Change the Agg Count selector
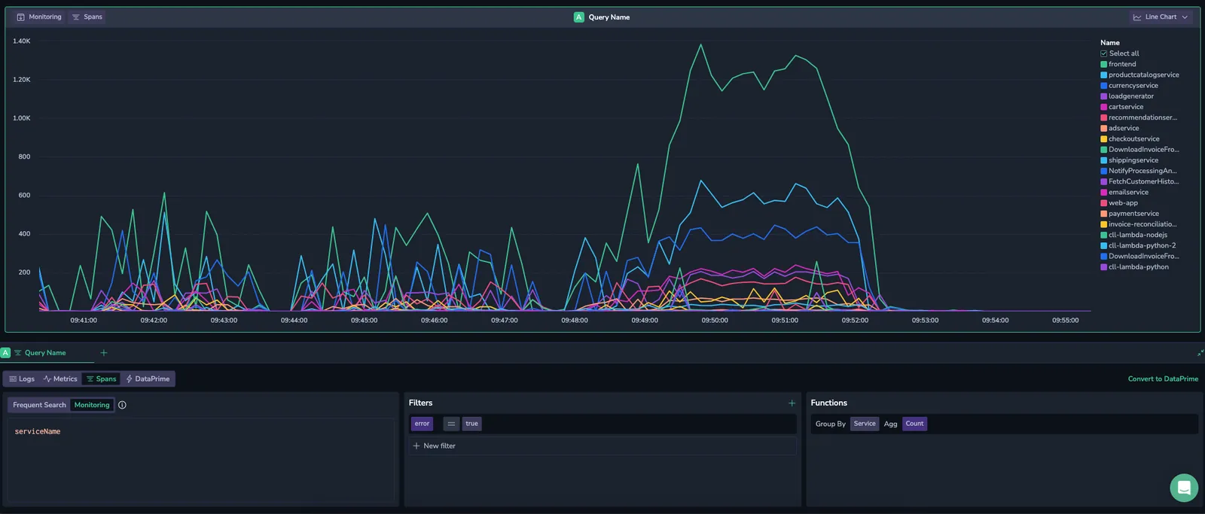Image resolution: width=1205 pixels, height=514 pixels. 914,424
